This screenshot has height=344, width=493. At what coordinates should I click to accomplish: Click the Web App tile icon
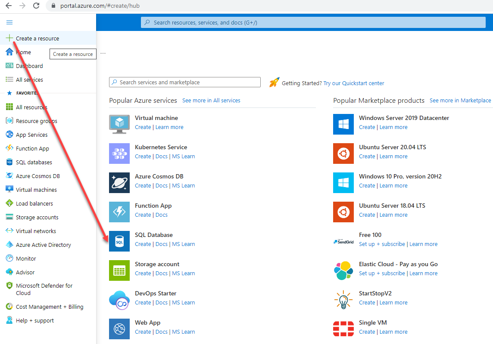click(119, 329)
